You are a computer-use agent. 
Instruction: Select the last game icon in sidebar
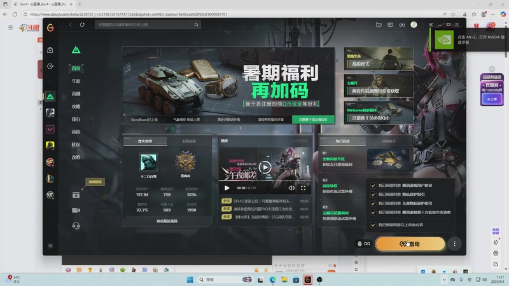tap(50, 195)
